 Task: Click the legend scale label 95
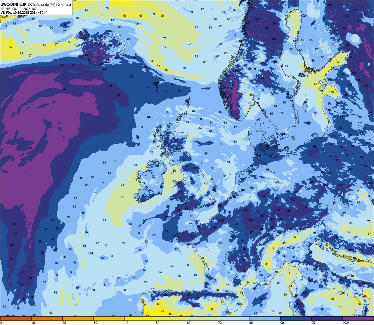tap(313, 322)
